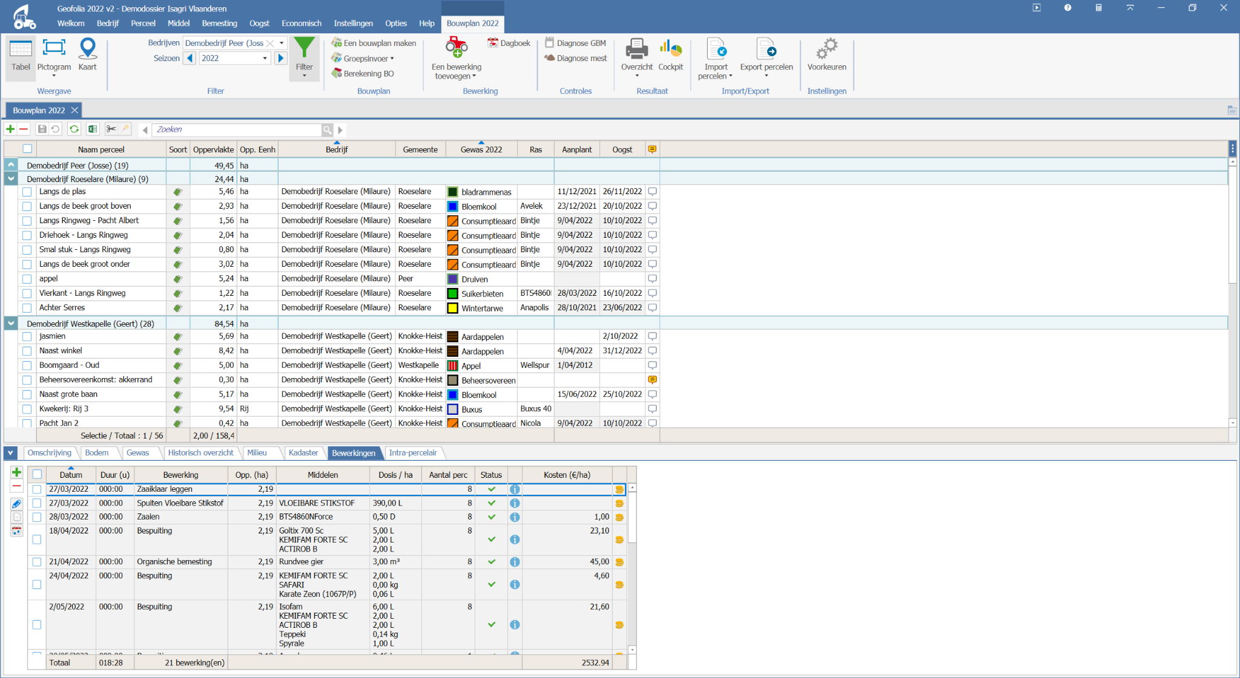Add an operation with green plus

tap(16, 472)
